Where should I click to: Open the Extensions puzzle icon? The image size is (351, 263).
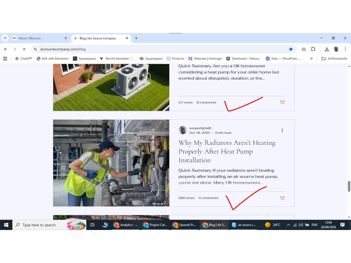[313, 49]
